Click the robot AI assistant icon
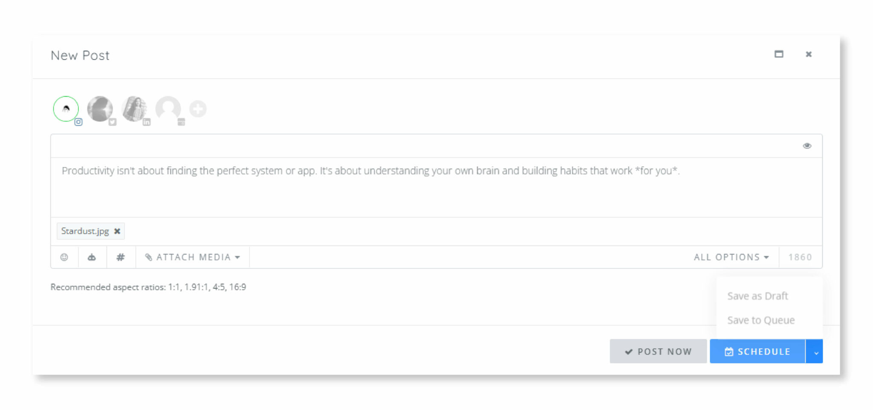 coord(92,257)
